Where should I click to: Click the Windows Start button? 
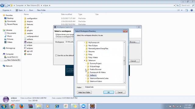[4, 106]
